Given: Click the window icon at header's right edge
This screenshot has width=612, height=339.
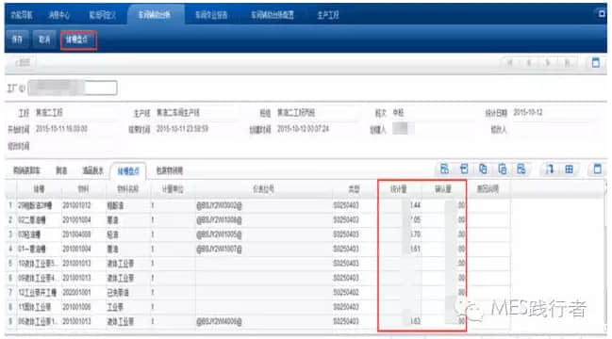Looking at the screenshot, I should click(x=602, y=13).
